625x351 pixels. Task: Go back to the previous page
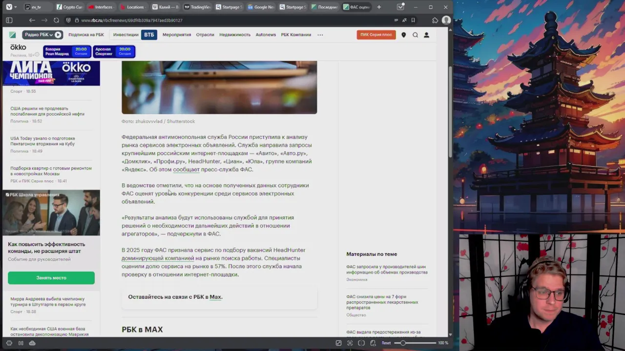click(32, 20)
